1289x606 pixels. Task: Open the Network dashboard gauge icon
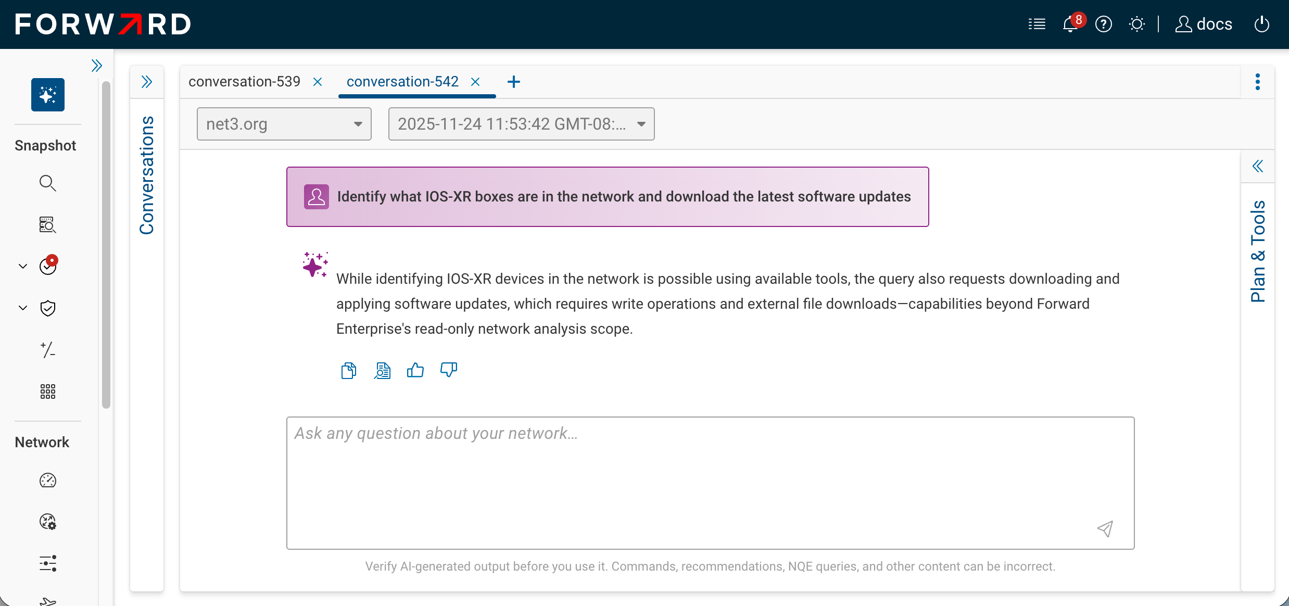[48, 480]
